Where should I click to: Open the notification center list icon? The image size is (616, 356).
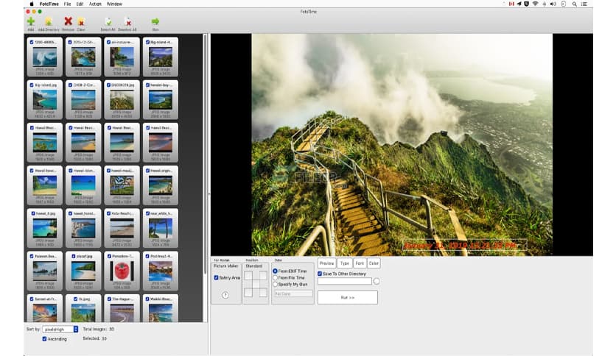[584, 4]
